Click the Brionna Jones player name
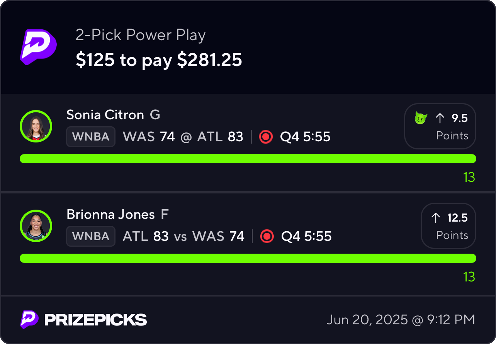The width and height of the screenshot is (496, 344). pos(110,214)
